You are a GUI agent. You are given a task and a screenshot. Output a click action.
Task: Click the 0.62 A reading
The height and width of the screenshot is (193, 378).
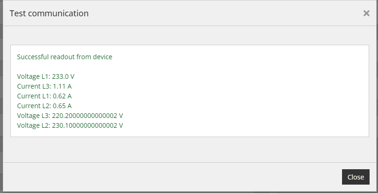click(62, 96)
